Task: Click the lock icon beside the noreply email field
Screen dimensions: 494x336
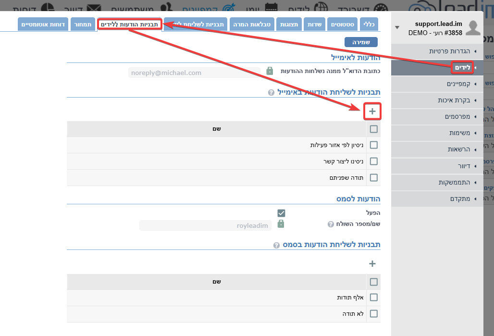Action: (270, 71)
